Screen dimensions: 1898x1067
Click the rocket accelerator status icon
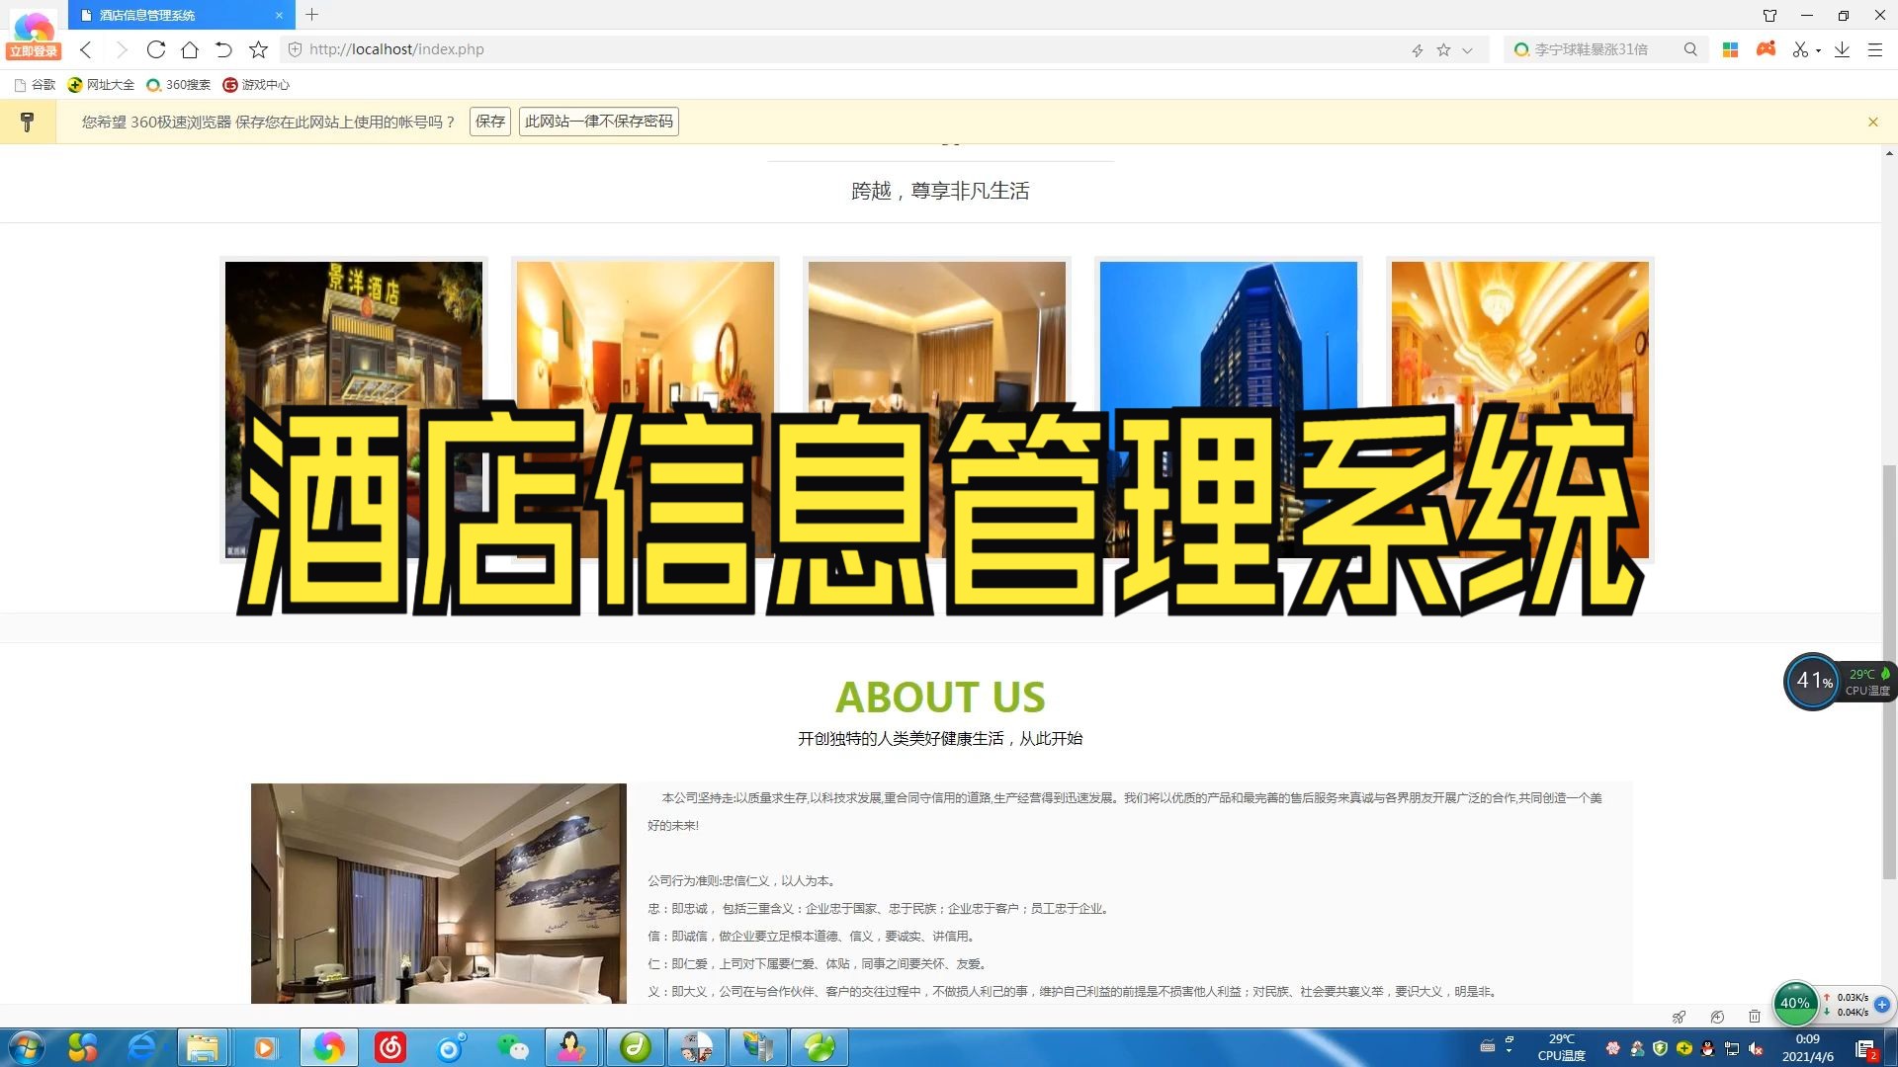point(1678,1017)
